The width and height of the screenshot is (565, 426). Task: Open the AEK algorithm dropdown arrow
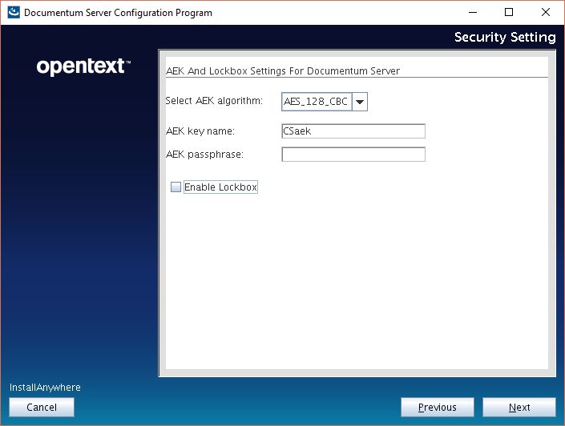click(360, 102)
